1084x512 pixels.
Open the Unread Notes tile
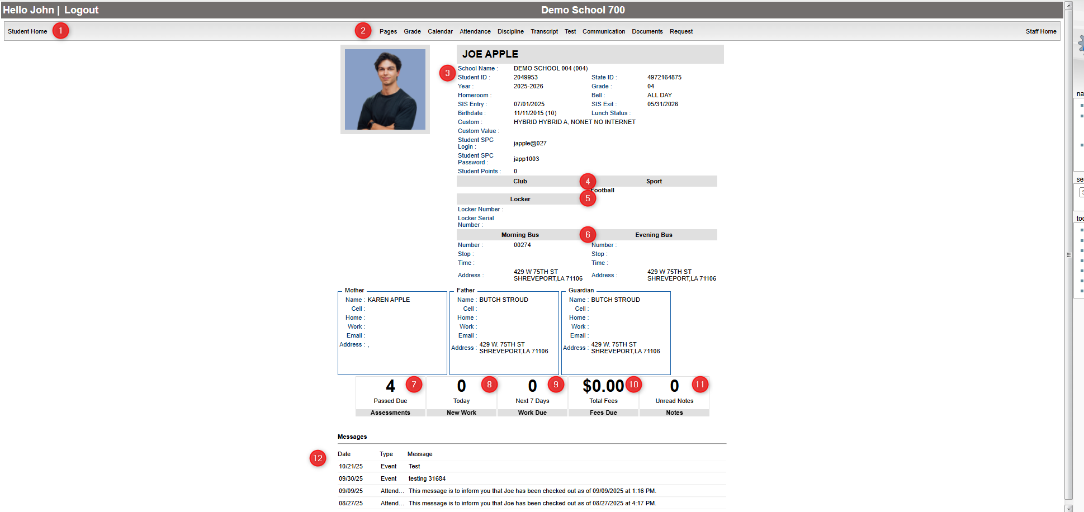click(x=674, y=396)
